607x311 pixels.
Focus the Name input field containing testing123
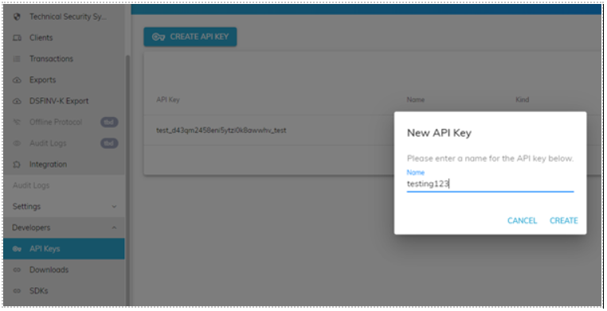click(x=490, y=184)
